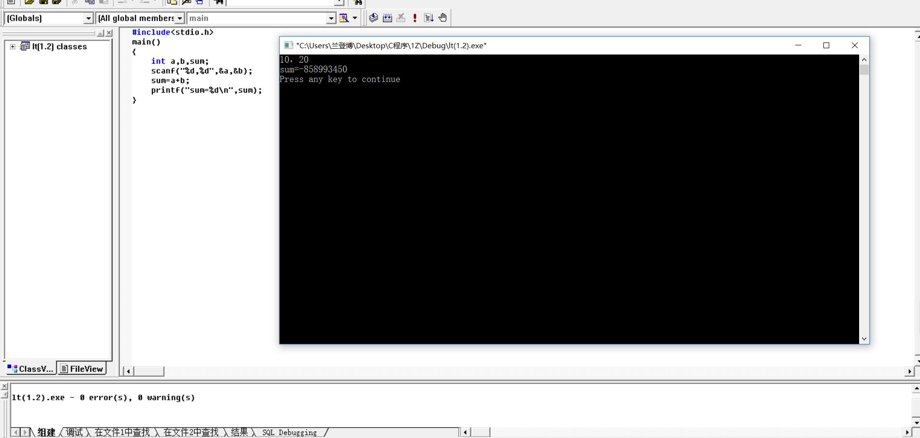Build the project with the Build icon
The image size is (920, 438).
point(387,18)
